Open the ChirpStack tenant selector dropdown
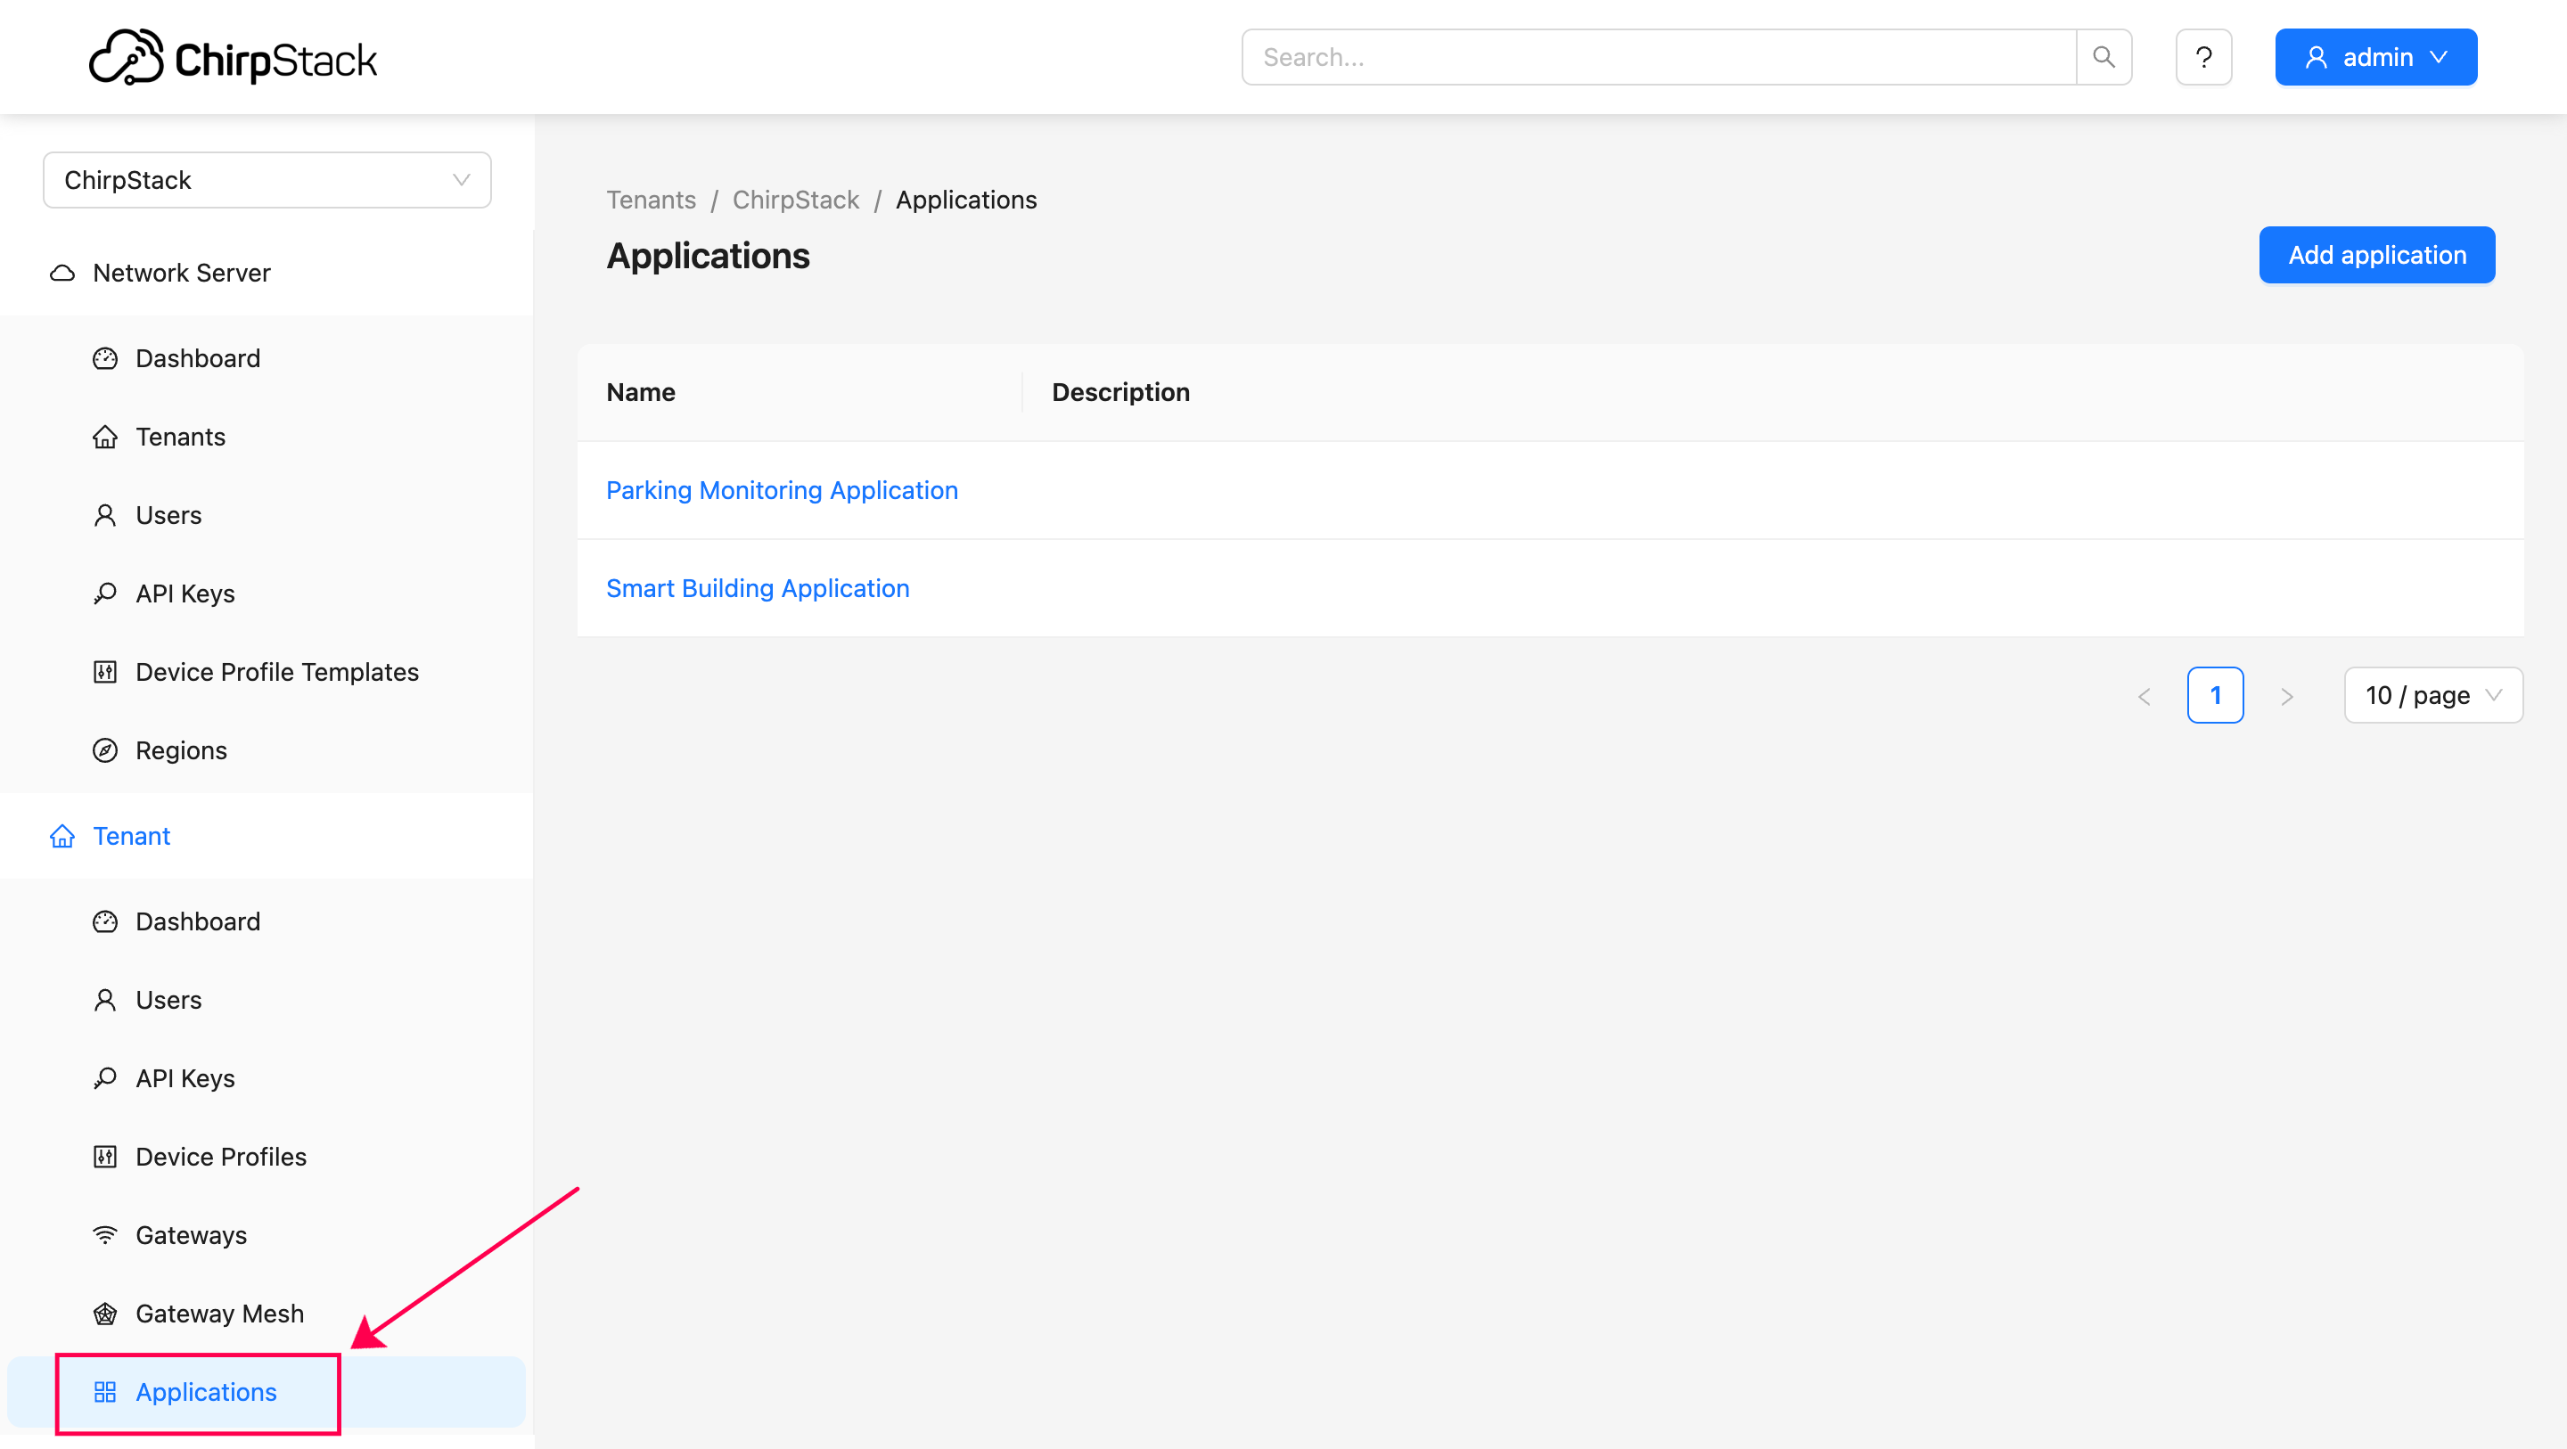The width and height of the screenshot is (2567, 1449). pos(267,180)
